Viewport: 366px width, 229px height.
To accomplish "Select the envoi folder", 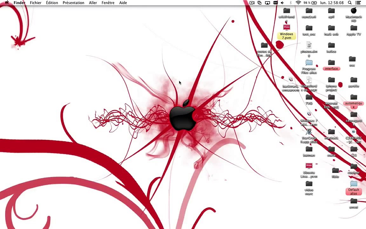I will [354, 201].
